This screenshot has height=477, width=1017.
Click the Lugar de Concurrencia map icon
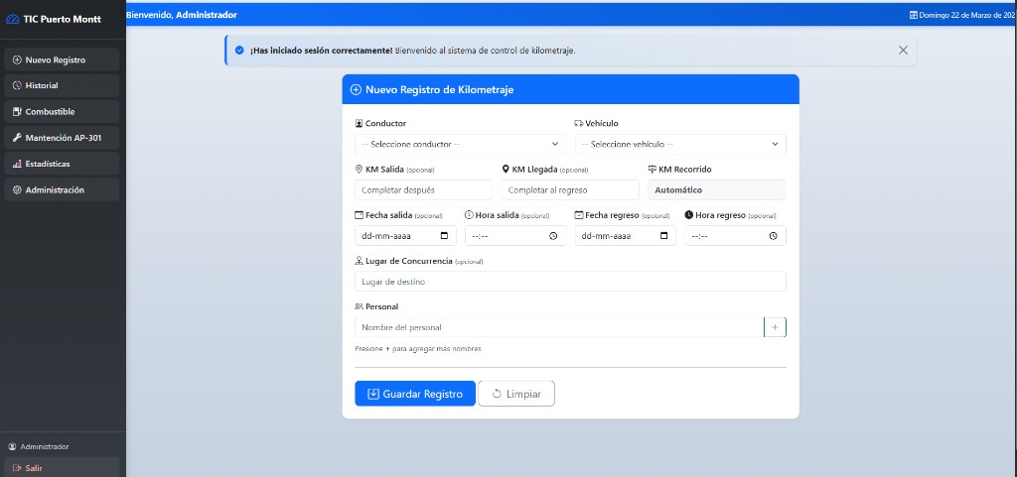[x=359, y=261]
